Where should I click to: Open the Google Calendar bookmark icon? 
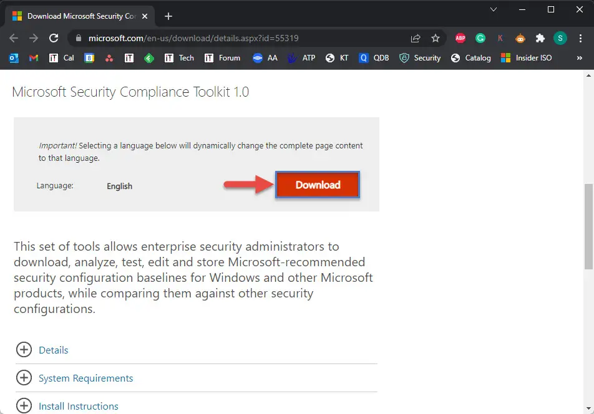[x=89, y=58]
